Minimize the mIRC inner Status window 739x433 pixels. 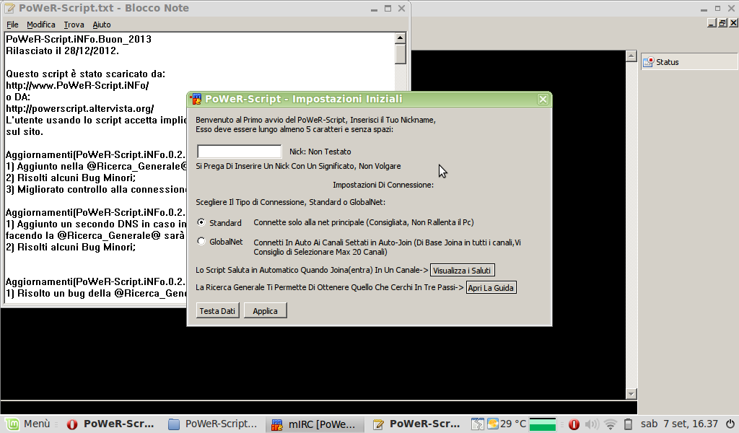tap(712, 22)
